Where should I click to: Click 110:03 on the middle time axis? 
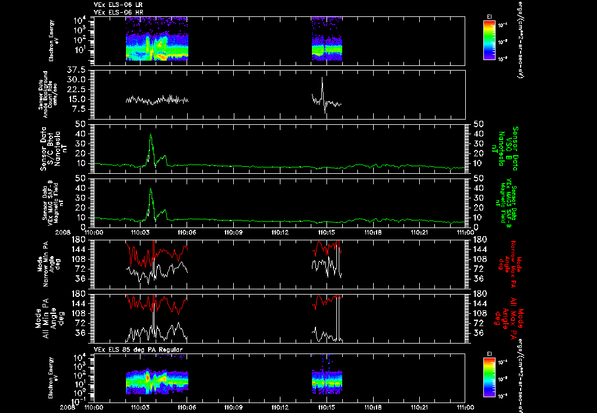(141, 232)
